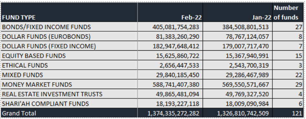
Task: Select the FUND TYPE header cell
Action: click(x=69, y=12)
